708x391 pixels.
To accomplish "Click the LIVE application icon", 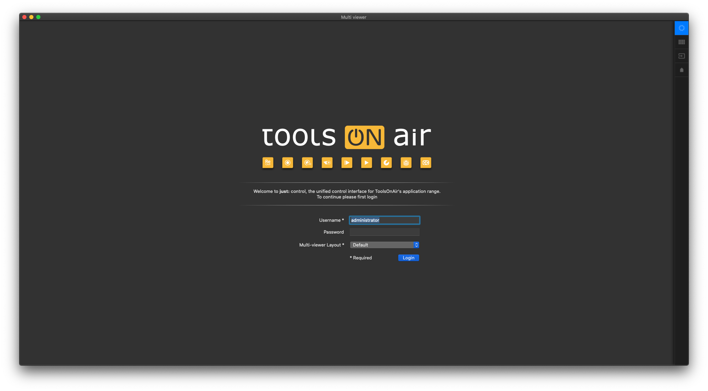I will pyautogui.click(x=307, y=163).
